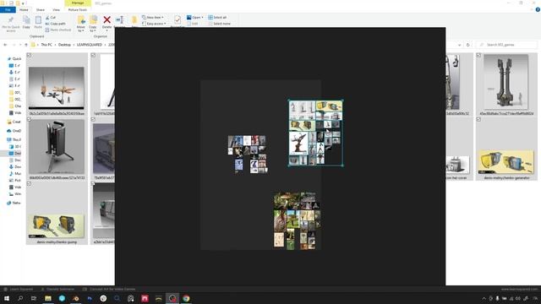Screen dimensions: 541x304
Task: Check the box on the tall dark machine thumbnail
Action: [x=478, y=55]
